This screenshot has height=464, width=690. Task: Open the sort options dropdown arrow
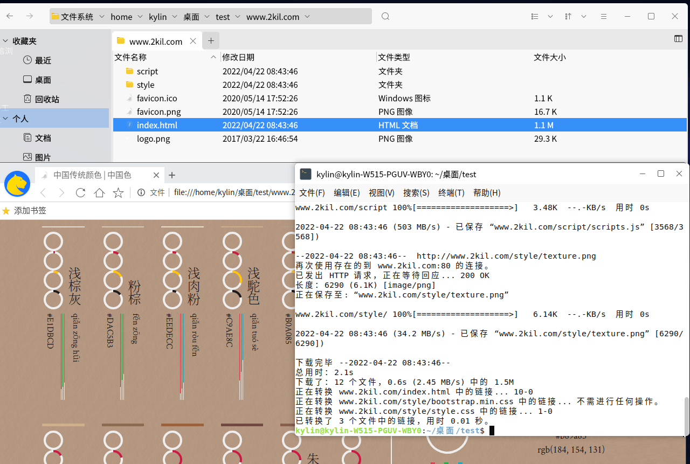coord(584,17)
